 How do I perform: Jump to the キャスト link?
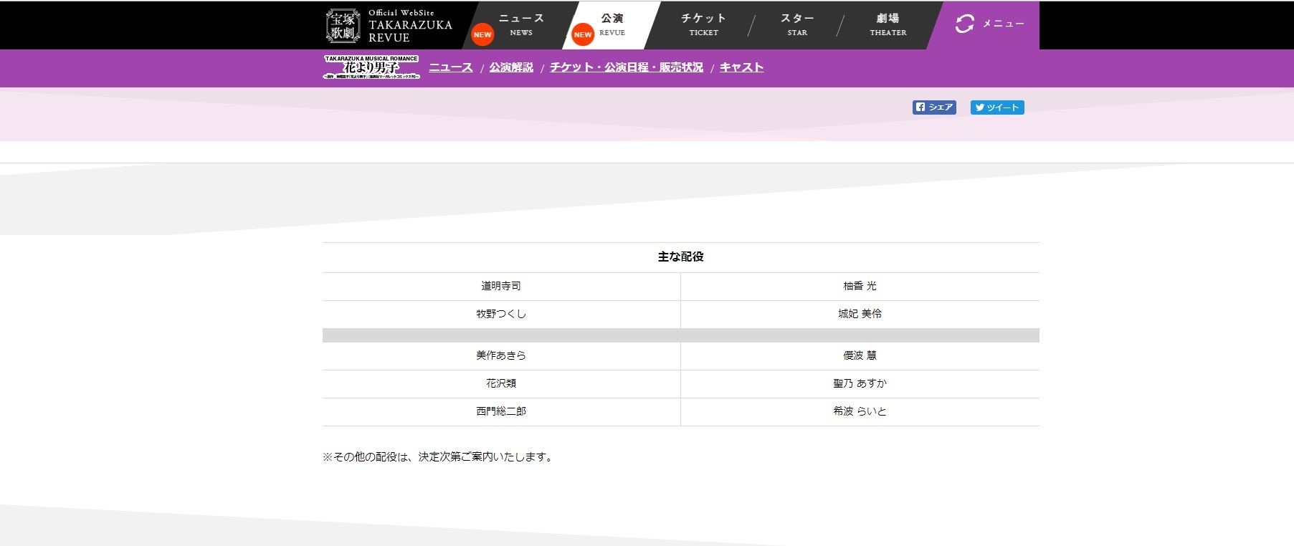741,67
